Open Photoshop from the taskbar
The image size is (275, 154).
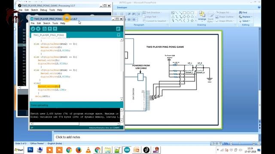[x=31, y=150]
